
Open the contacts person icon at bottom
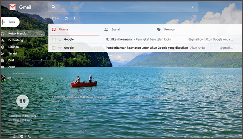point(14,137)
